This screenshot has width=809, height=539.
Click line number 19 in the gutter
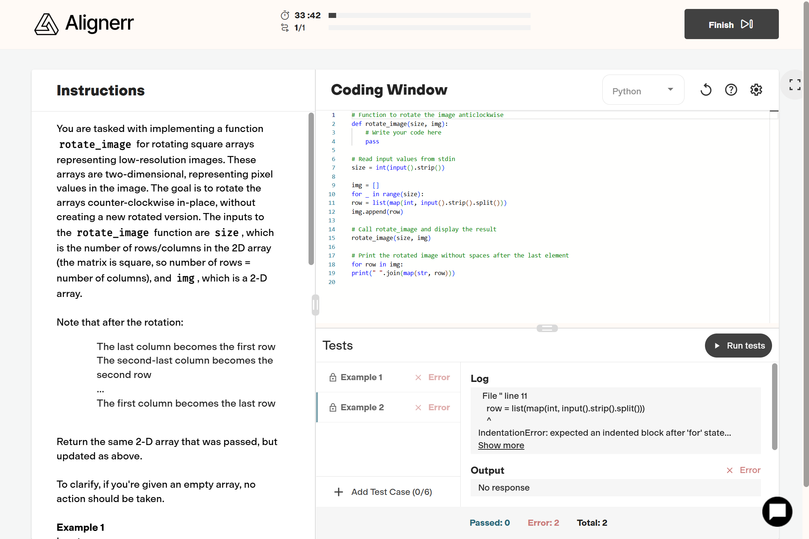tap(331, 273)
